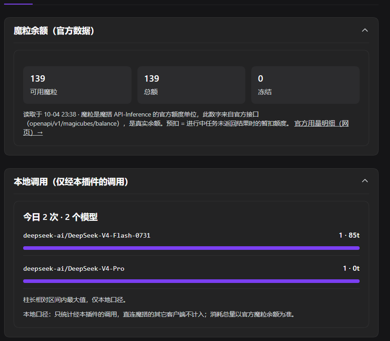This screenshot has width=390, height=341.
Task: Click the 魔粒余额（官方数据）title
Action: pos(54,31)
